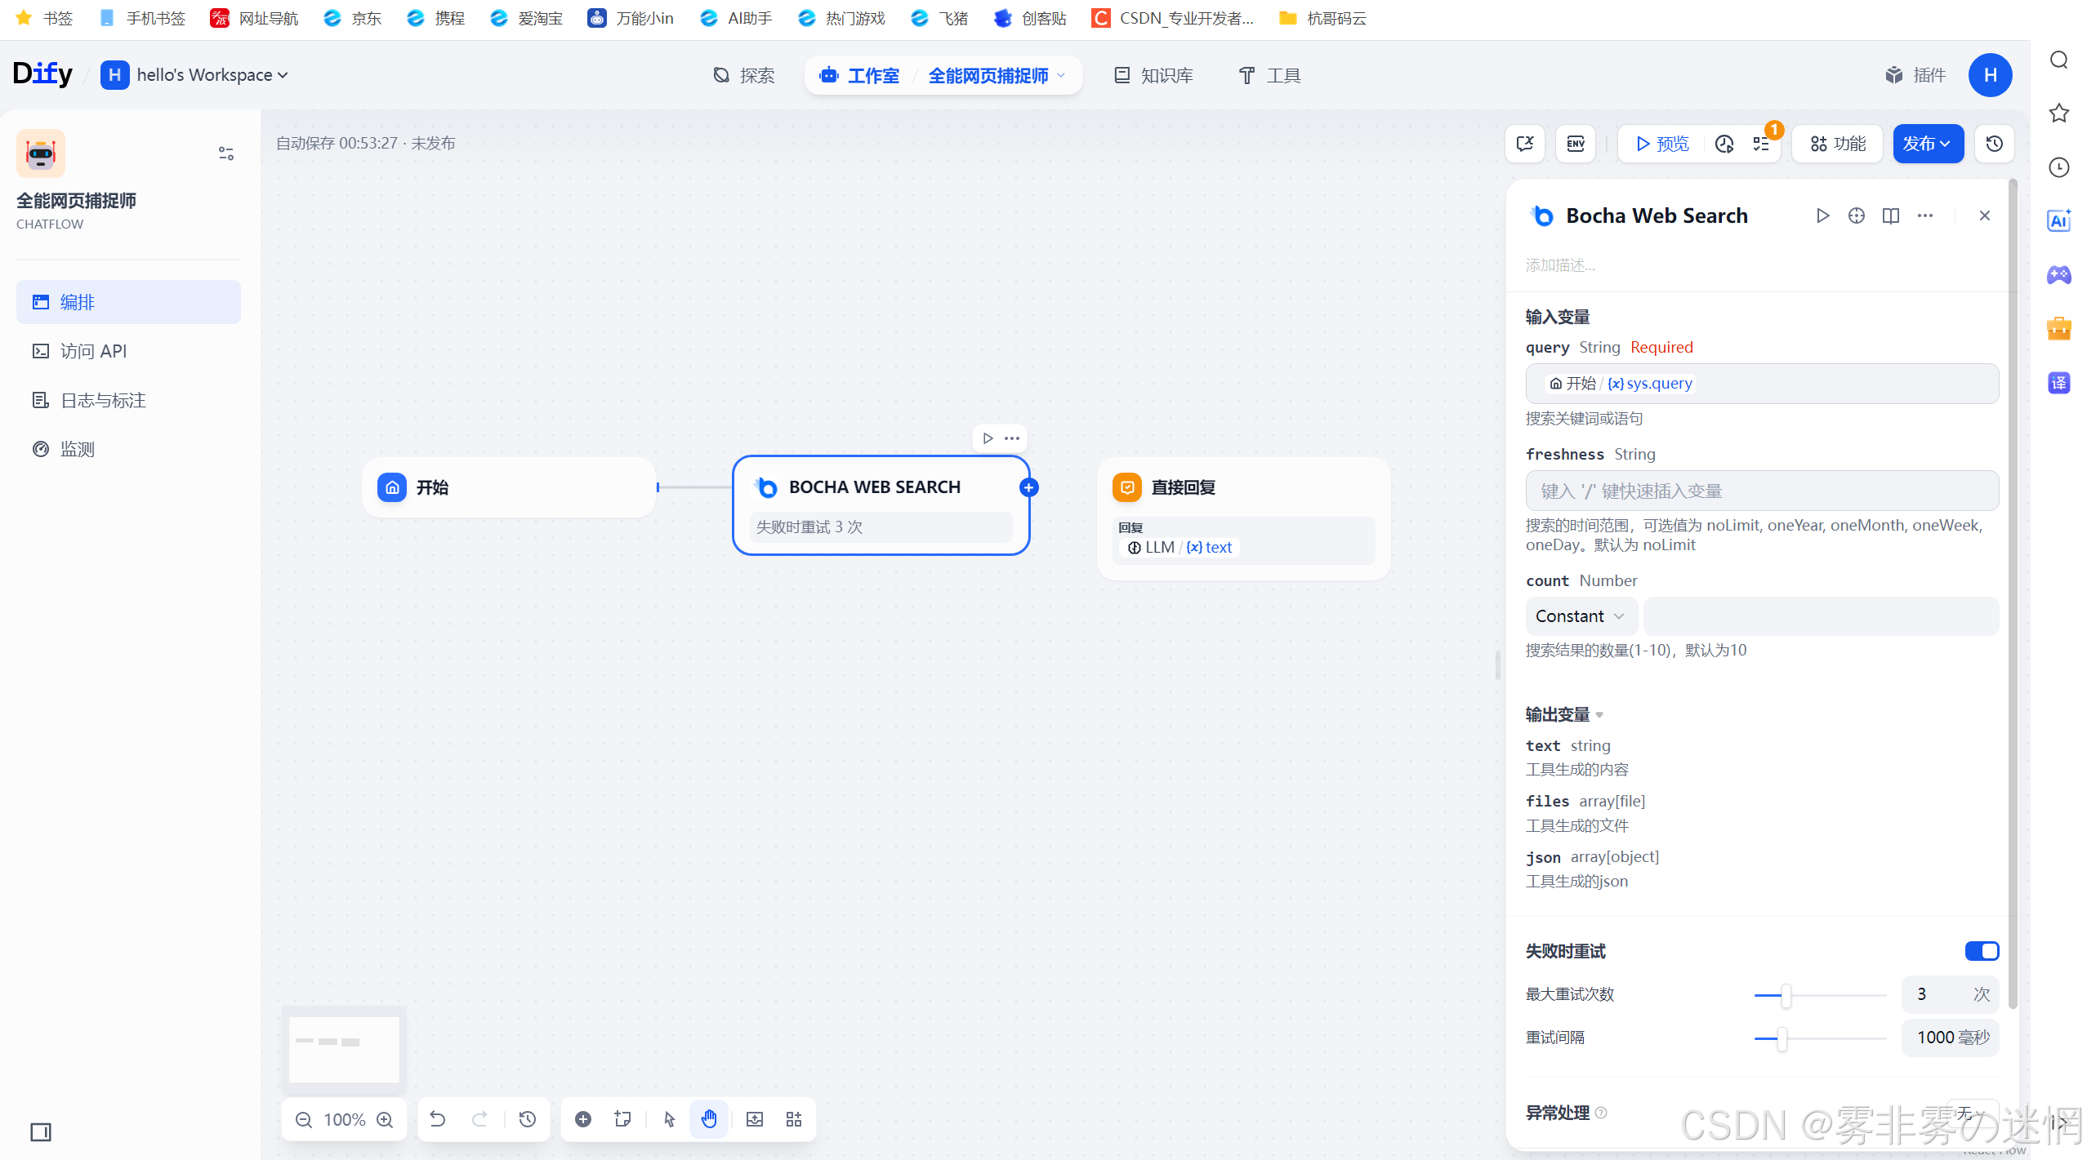Image resolution: width=2087 pixels, height=1160 pixels.
Task: Switch to hand pan mode
Action: pyautogui.click(x=709, y=1119)
